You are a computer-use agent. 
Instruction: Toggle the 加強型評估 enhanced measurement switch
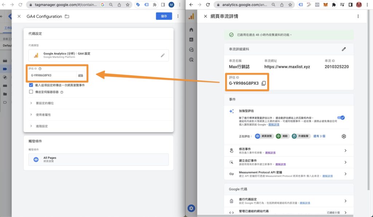tap(341, 118)
